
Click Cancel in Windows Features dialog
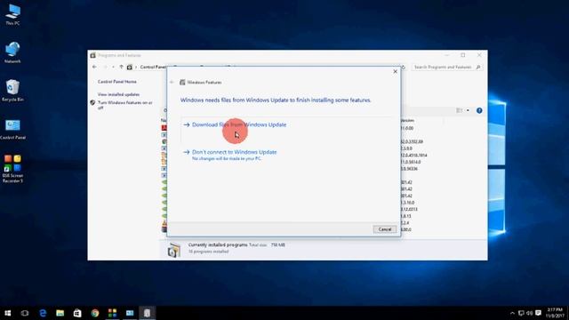point(385,229)
